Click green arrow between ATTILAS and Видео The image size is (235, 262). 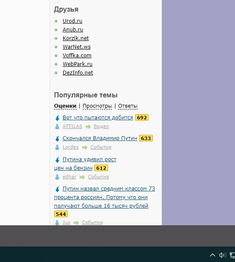[x=88, y=127]
